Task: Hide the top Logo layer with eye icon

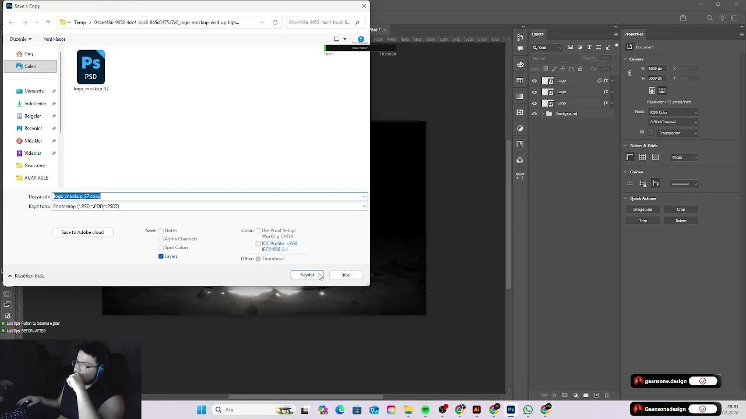Action: tap(534, 81)
